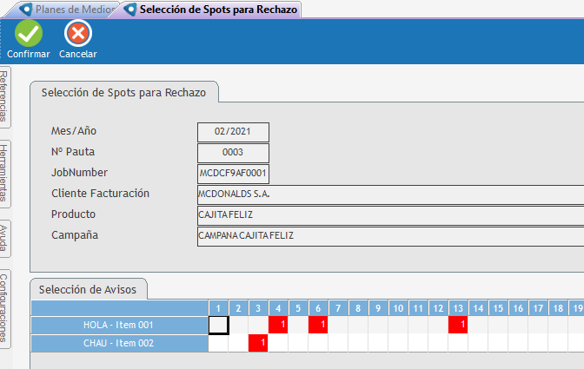
Task: Toggle the red spot on day 4 for HOLA
Action: (x=278, y=325)
